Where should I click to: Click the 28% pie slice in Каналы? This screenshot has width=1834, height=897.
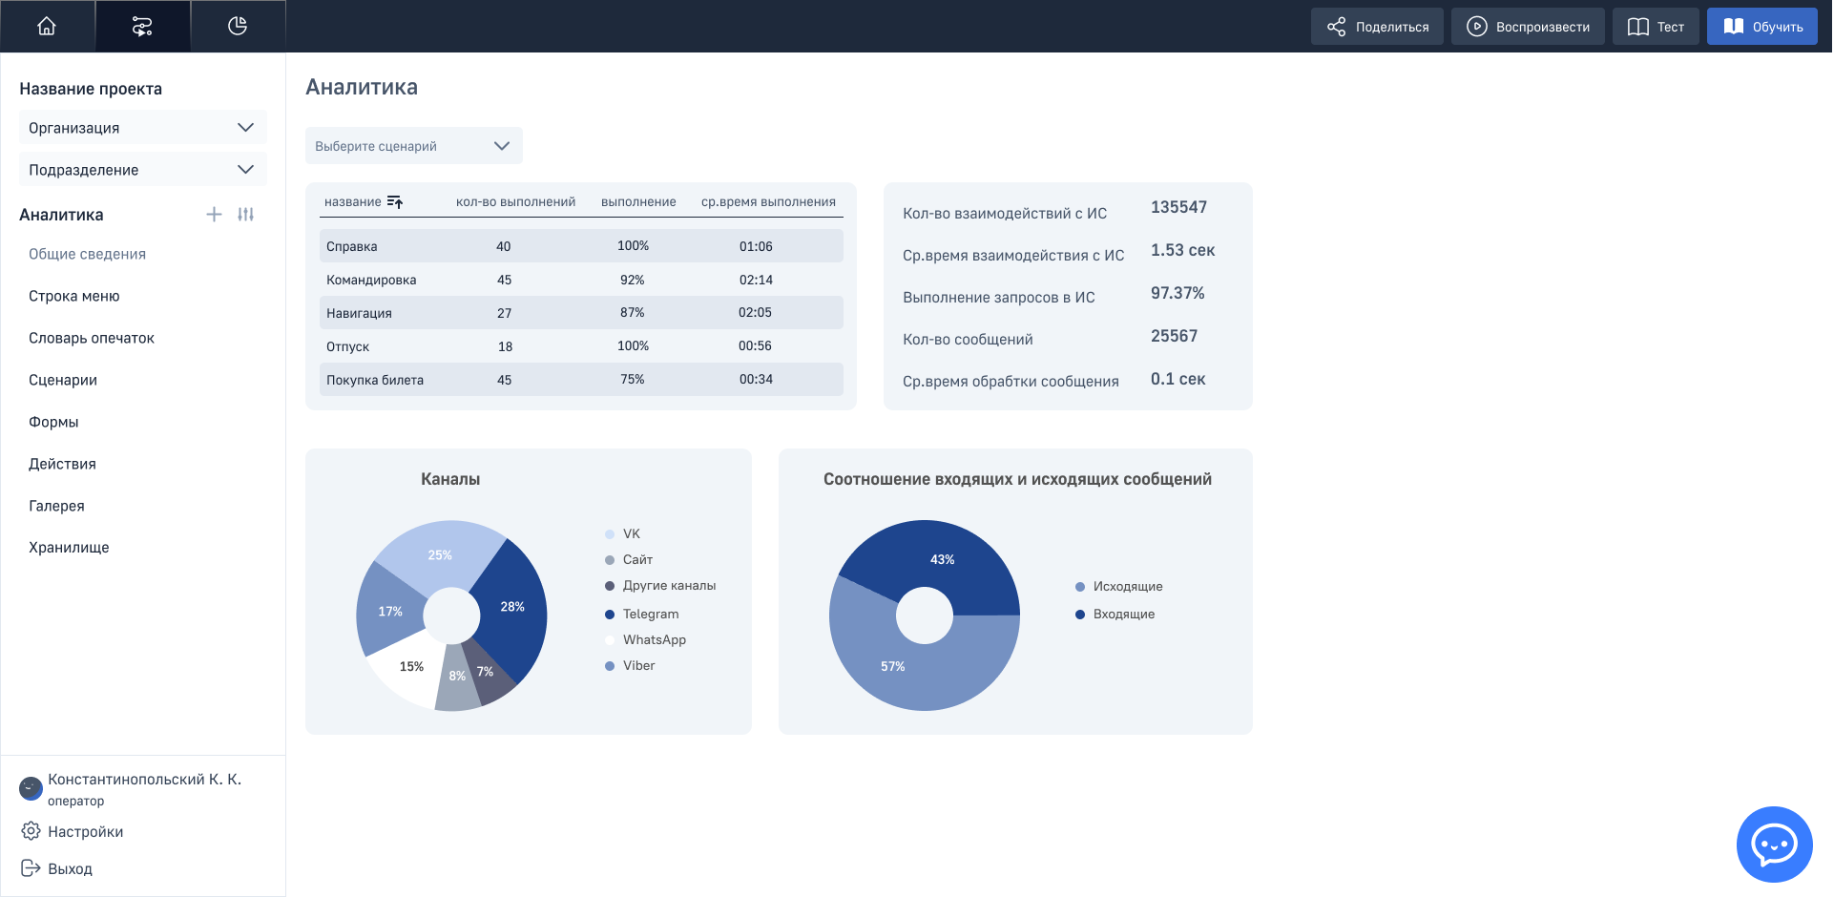coord(512,607)
